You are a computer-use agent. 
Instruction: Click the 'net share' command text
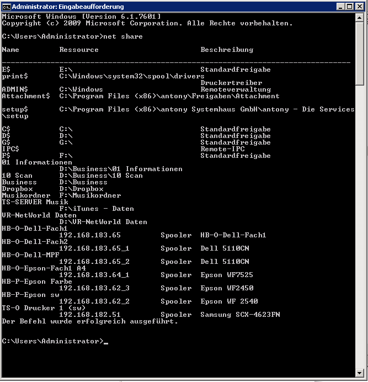(123, 36)
